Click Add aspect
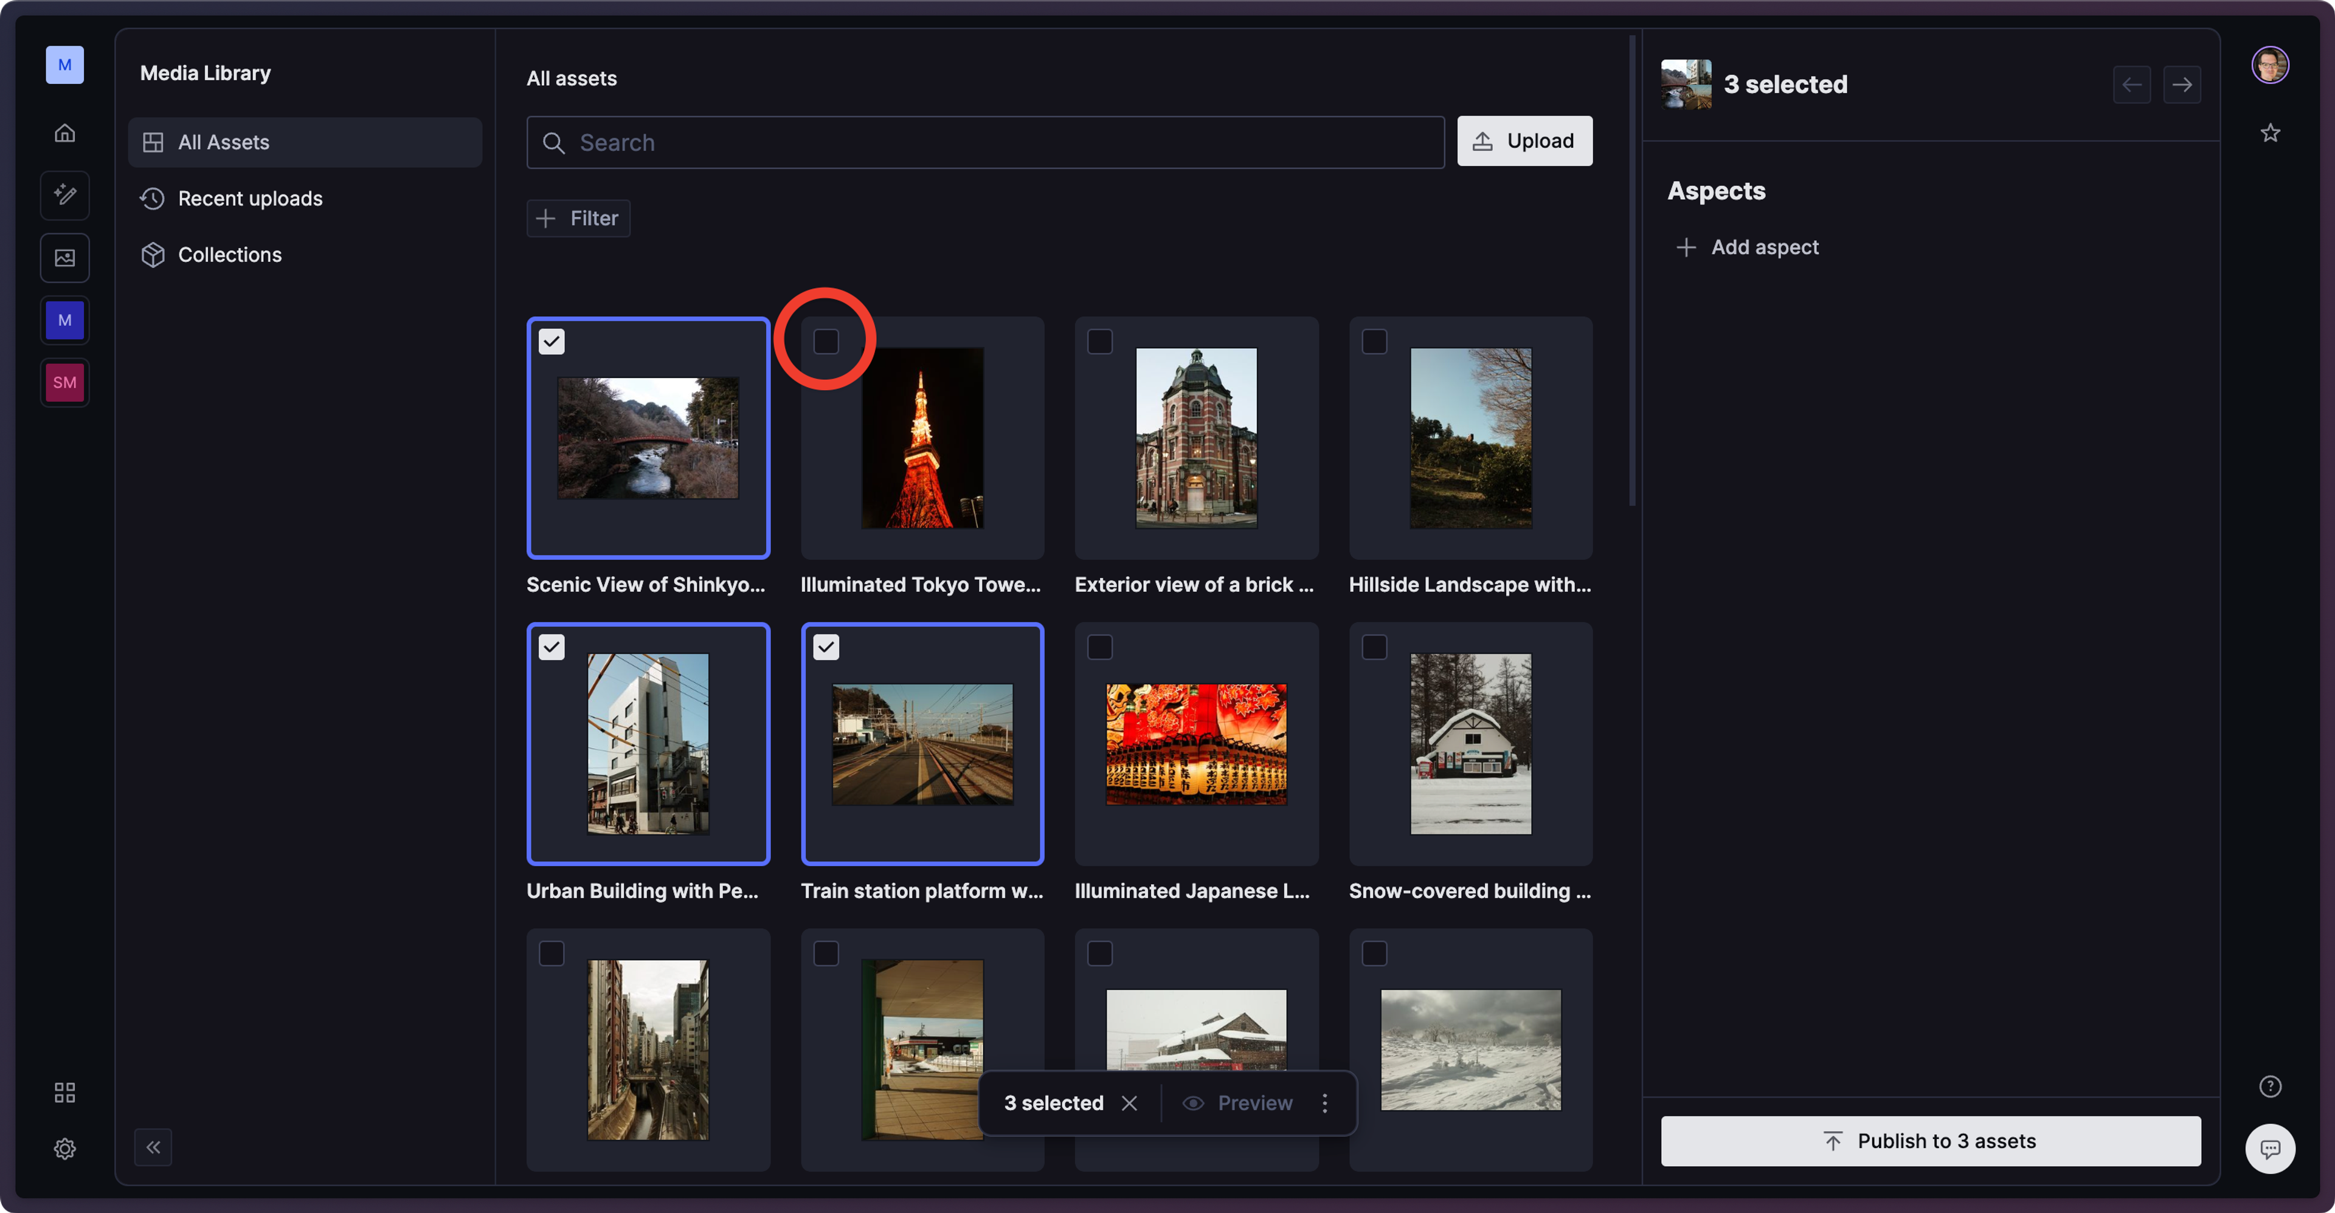The height and width of the screenshot is (1213, 2335). 1747,247
